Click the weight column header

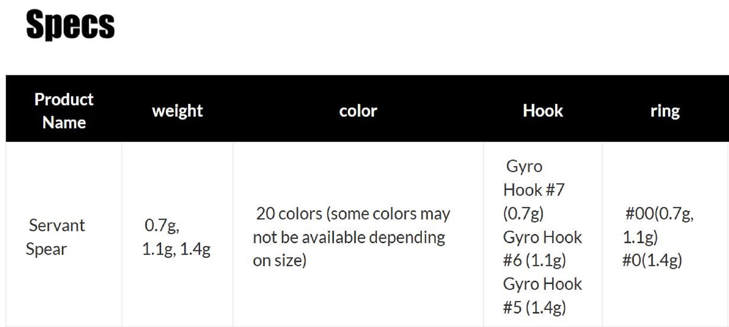point(177,111)
